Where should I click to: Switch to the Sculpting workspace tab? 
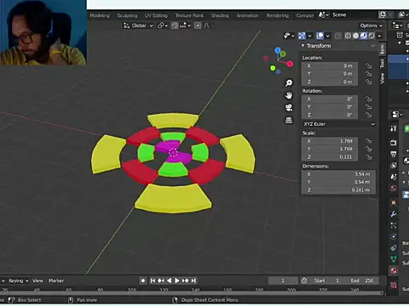[127, 15]
